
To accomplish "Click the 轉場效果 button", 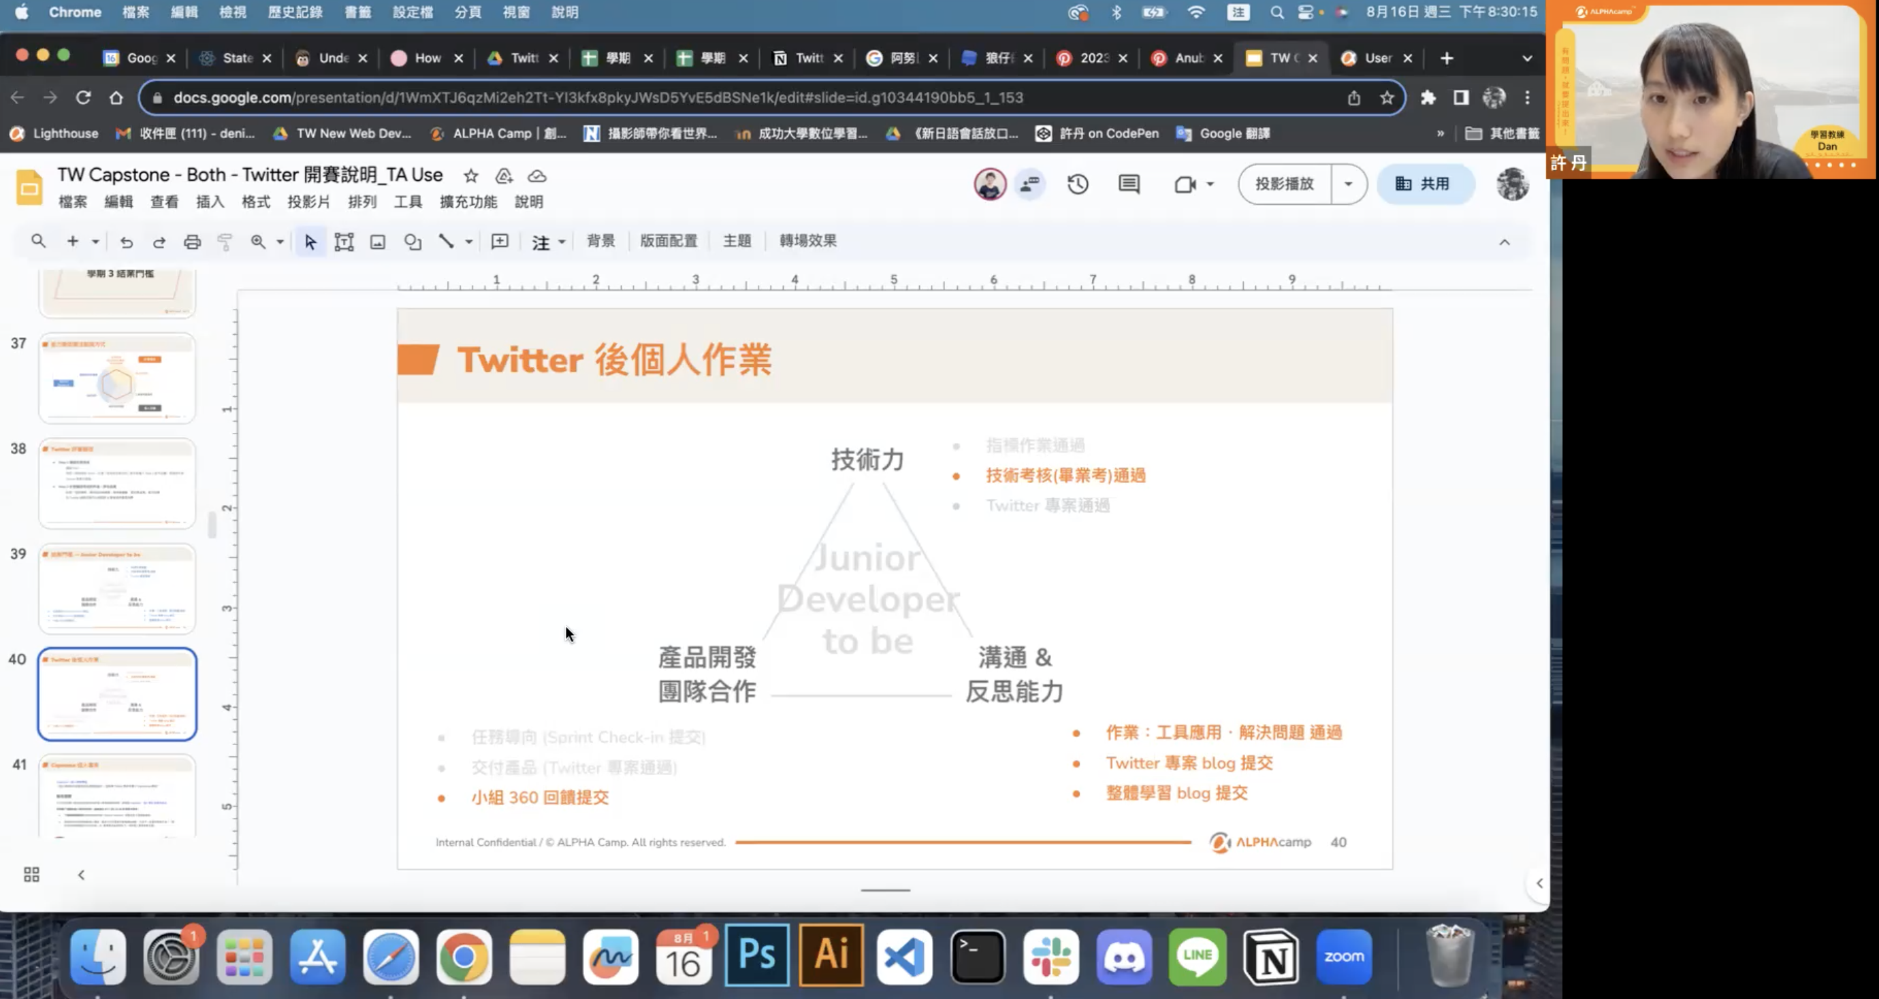I will point(807,241).
